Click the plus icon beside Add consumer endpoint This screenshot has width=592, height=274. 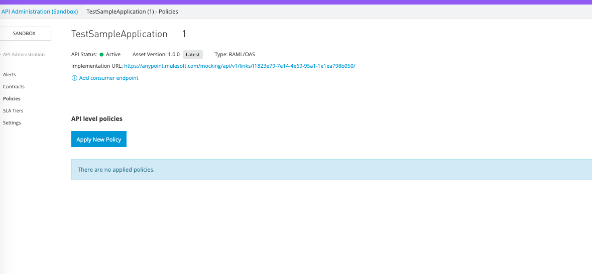pyautogui.click(x=74, y=78)
